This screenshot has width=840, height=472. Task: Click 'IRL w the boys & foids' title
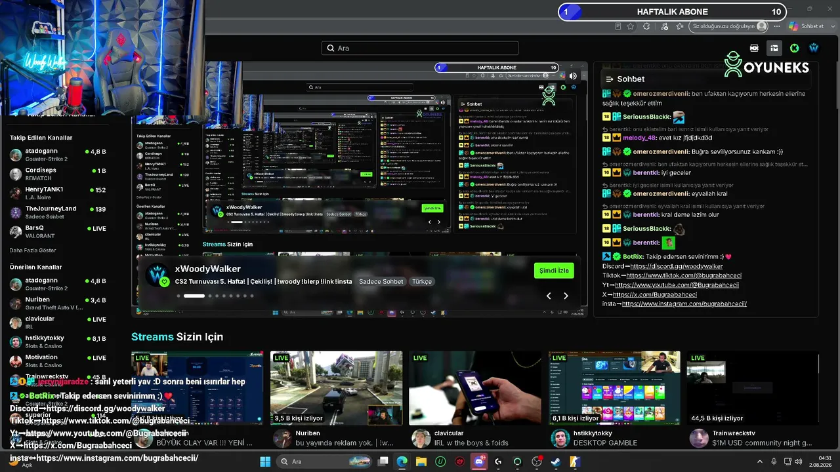click(471, 443)
